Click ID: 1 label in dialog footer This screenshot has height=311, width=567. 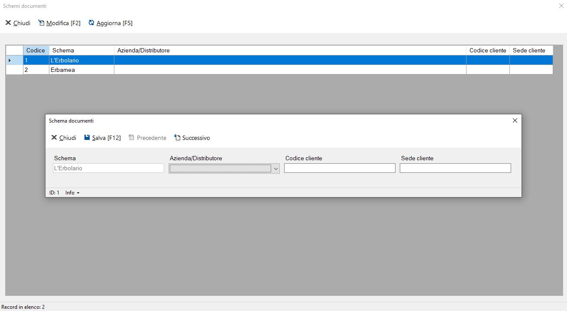[54, 193]
